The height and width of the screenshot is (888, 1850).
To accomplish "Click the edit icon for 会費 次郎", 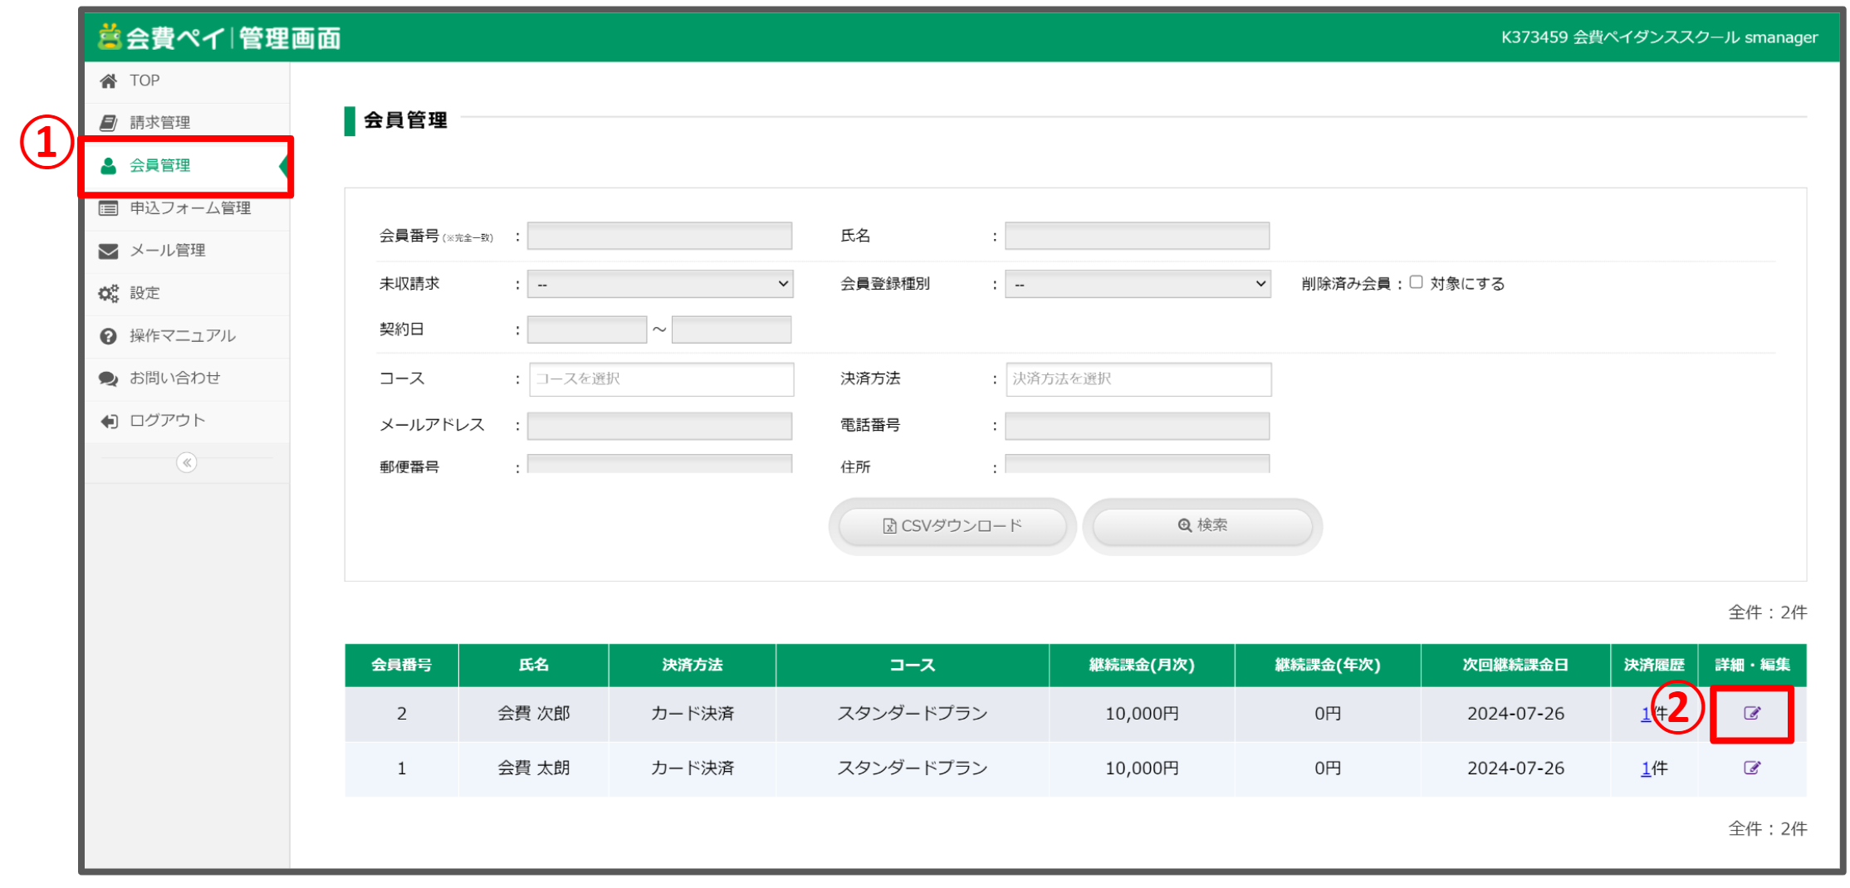I will pyautogui.click(x=1751, y=713).
